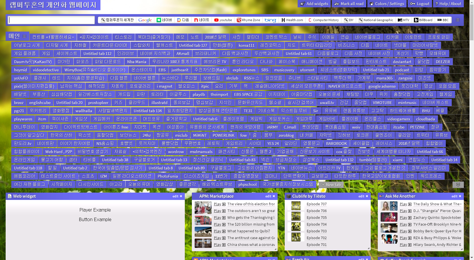Image resolution: width=474 pixels, height=260 pixels.
Task: Close the Ask Me Another widget
Action: click(x=460, y=196)
